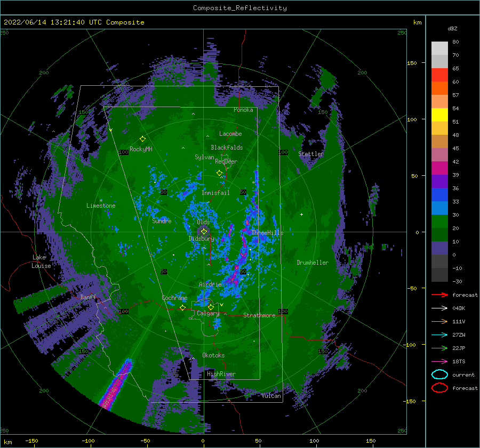480x448 pixels.
Task: Click the yellow diamond marker near RedDeer
Action: pos(220,173)
